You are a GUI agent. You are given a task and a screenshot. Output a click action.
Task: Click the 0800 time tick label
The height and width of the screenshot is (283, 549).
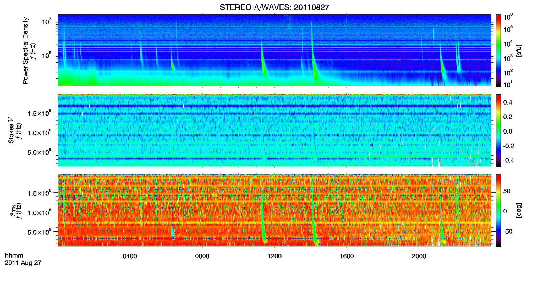point(202,256)
